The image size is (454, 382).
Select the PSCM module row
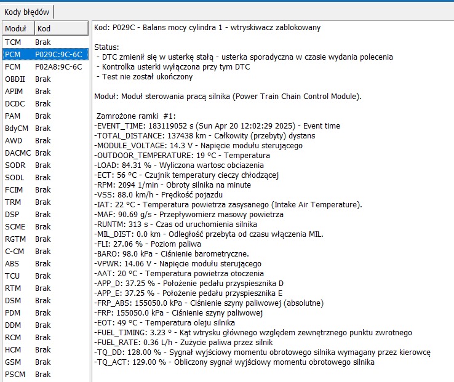[x=44, y=374]
